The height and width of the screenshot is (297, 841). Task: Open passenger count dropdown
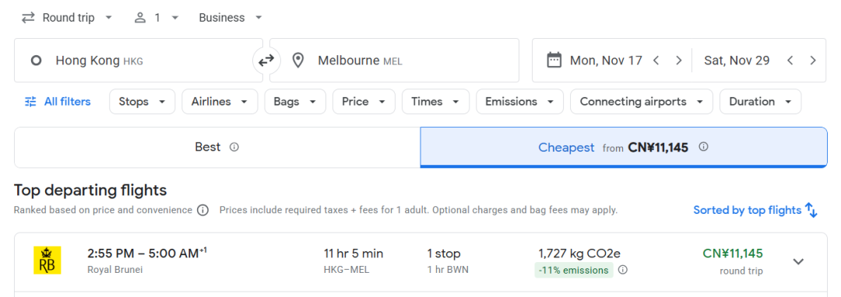tap(156, 18)
